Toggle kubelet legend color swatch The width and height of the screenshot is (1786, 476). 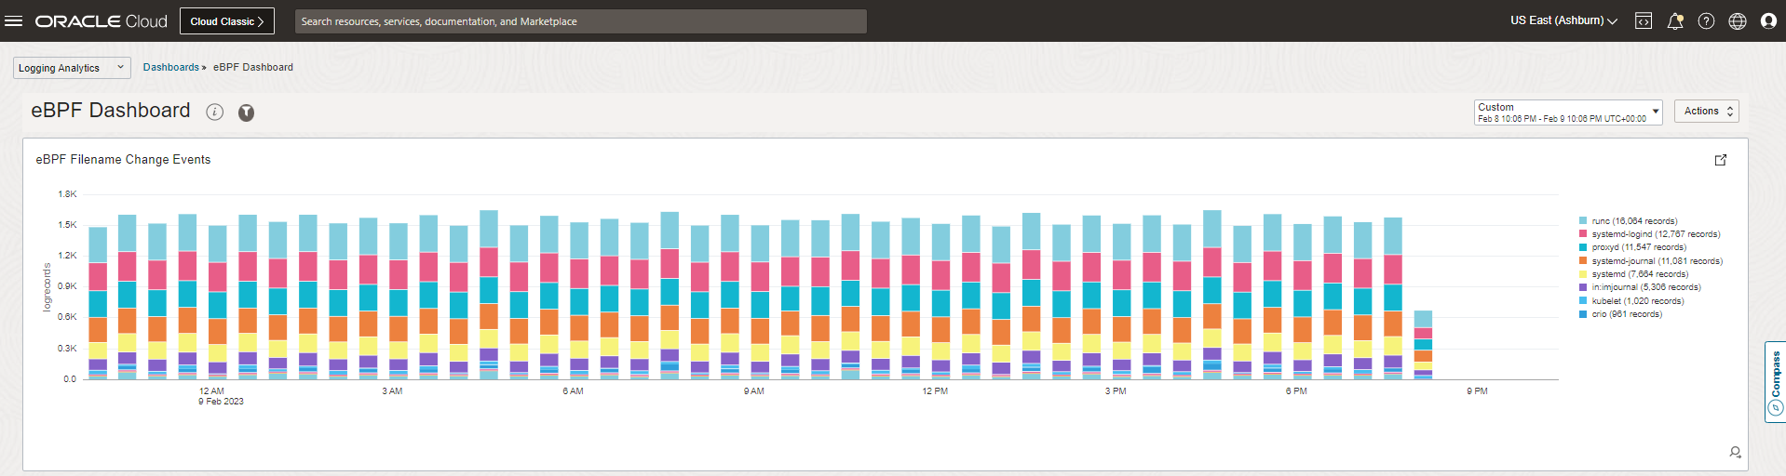pyautogui.click(x=1583, y=301)
